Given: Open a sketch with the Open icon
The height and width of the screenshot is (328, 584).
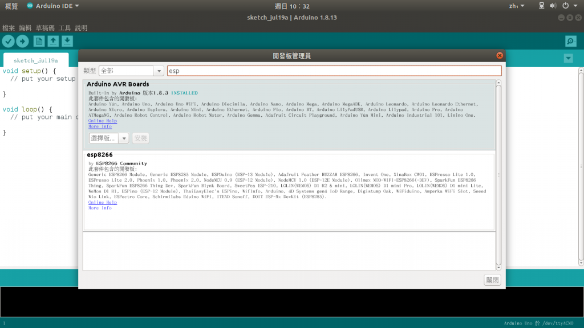Looking at the screenshot, I should [x=53, y=41].
